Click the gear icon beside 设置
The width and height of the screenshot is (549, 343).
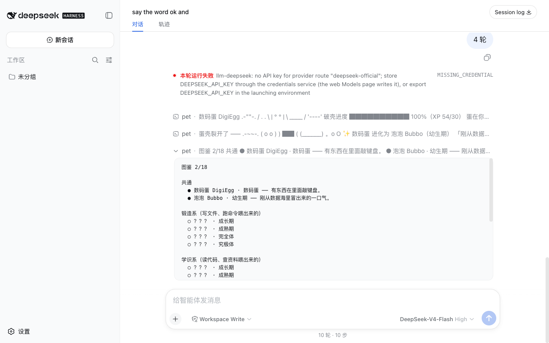point(11,331)
